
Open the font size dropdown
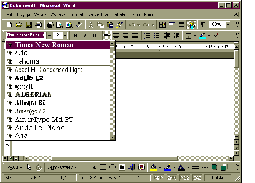[65, 36]
